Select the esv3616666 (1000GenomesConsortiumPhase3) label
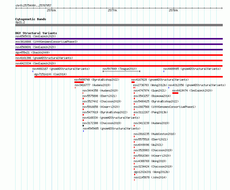 [x=47, y=42]
